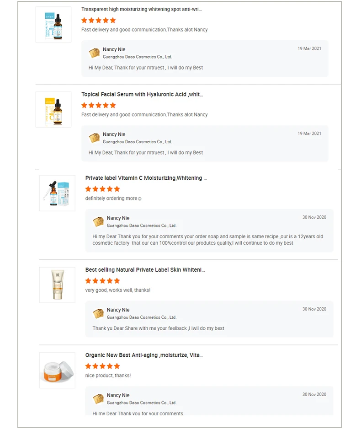Open Topical Facial Serum product thumbnail
Screen dimensions: 361x435
53,109
